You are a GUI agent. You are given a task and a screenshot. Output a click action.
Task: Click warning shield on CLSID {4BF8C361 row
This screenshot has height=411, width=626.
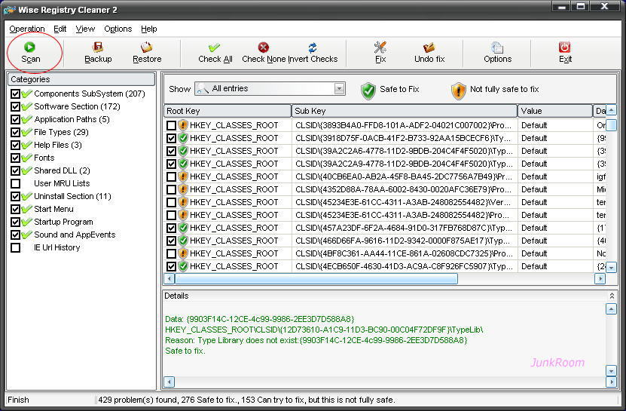click(x=183, y=253)
